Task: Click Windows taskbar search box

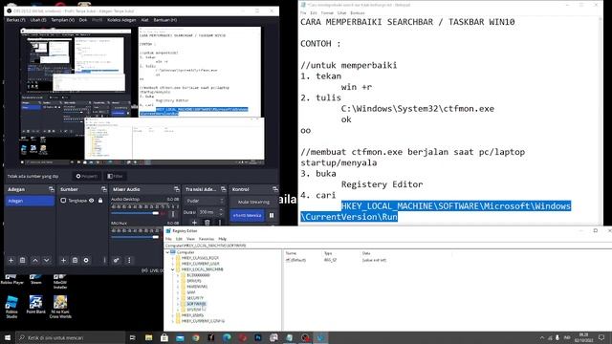Action: (x=71, y=337)
